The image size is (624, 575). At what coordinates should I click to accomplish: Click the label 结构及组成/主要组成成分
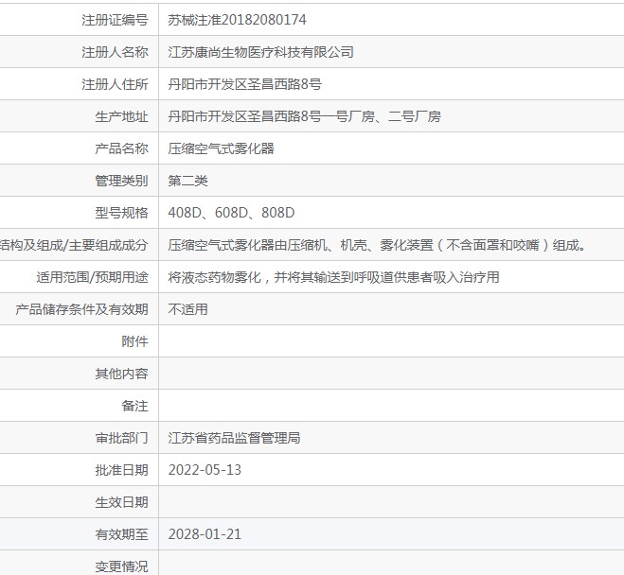click(74, 245)
